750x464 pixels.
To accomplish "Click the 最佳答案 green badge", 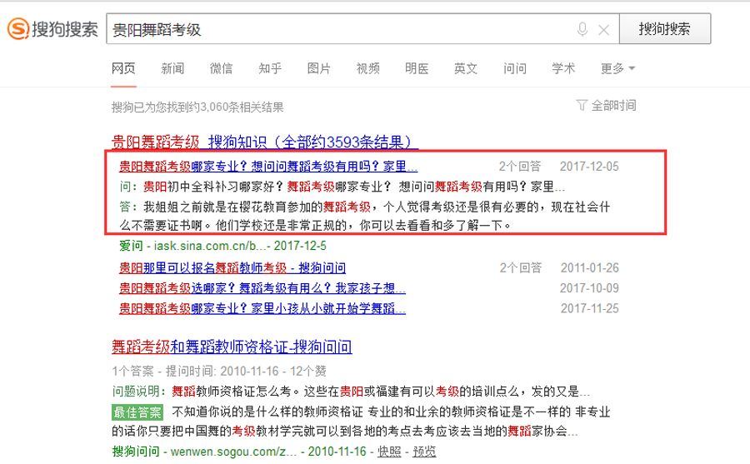I will pos(137,412).
